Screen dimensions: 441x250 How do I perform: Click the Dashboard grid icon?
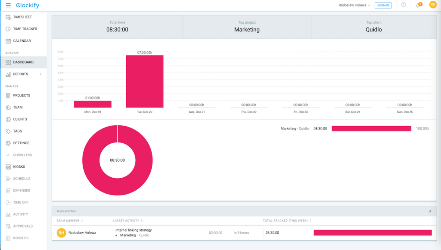click(x=8, y=62)
